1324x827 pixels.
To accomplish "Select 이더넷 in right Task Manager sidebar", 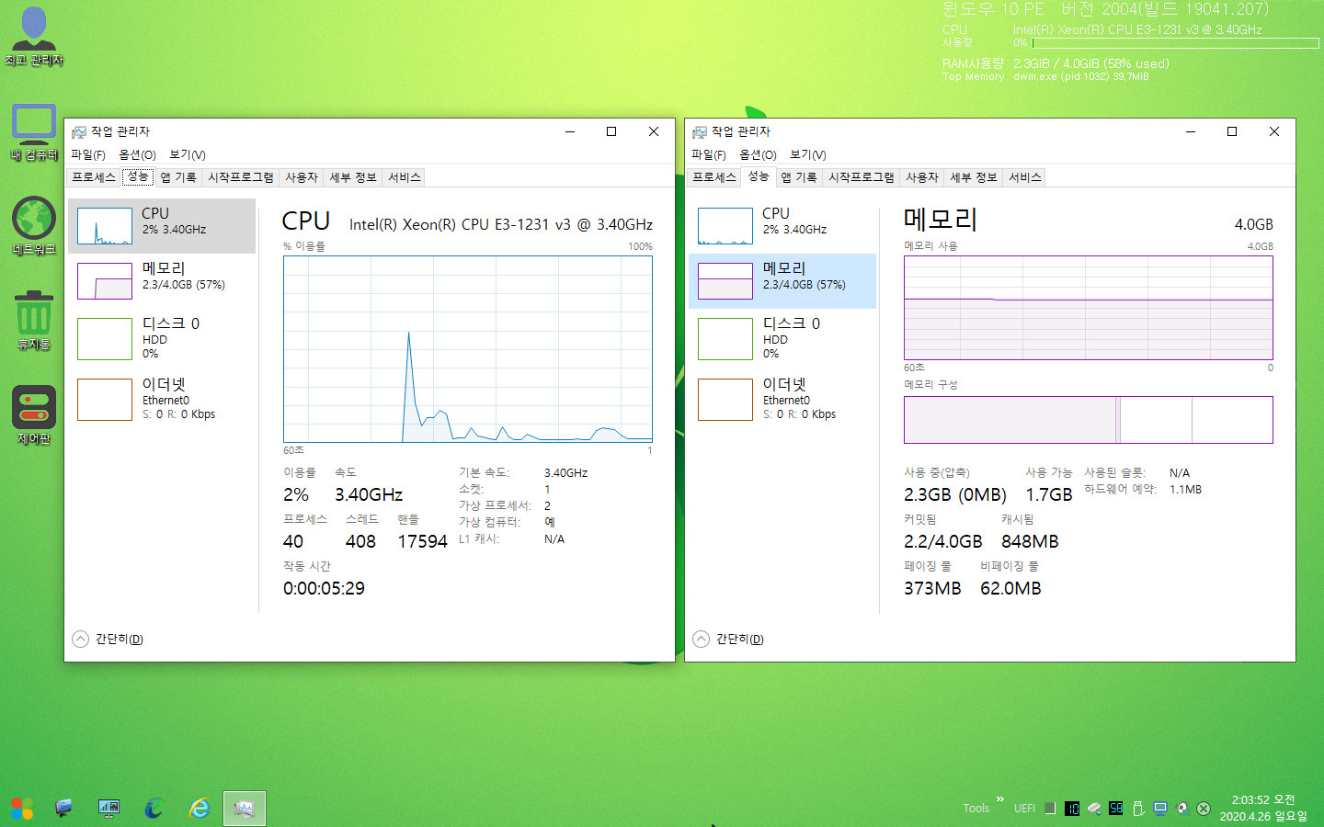I will click(x=782, y=399).
